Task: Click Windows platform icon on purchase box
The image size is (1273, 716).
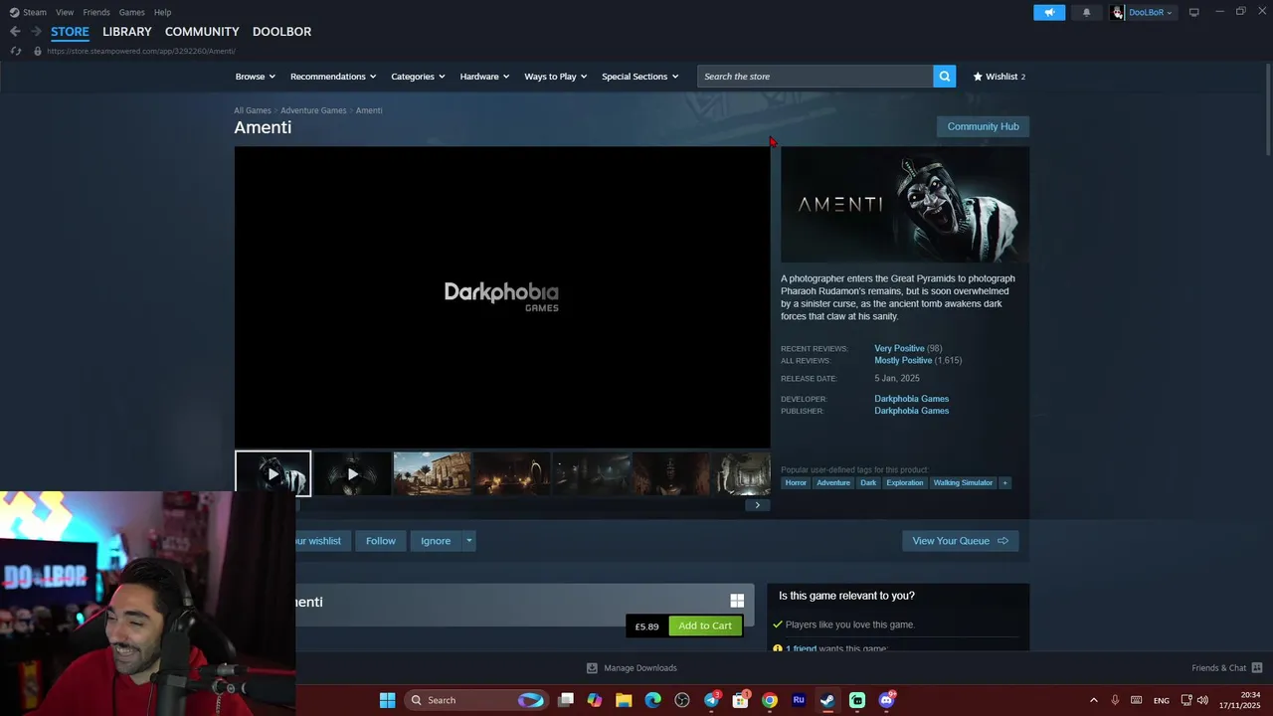Action: click(x=737, y=601)
